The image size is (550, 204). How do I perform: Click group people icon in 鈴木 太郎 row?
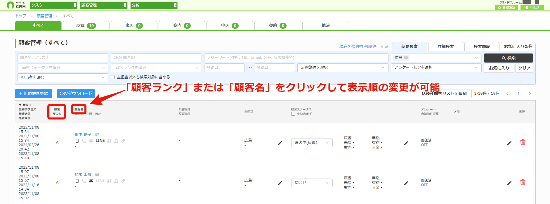[x=109, y=181]
